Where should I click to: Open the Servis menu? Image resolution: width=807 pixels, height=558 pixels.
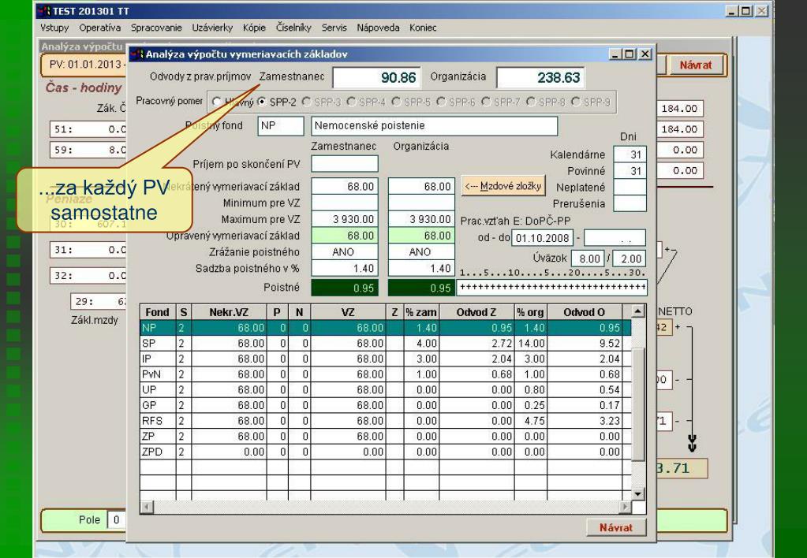click(x=334, y=28)
